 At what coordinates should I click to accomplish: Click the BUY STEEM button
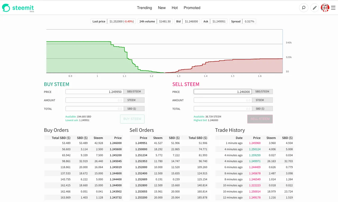(132, 119)
